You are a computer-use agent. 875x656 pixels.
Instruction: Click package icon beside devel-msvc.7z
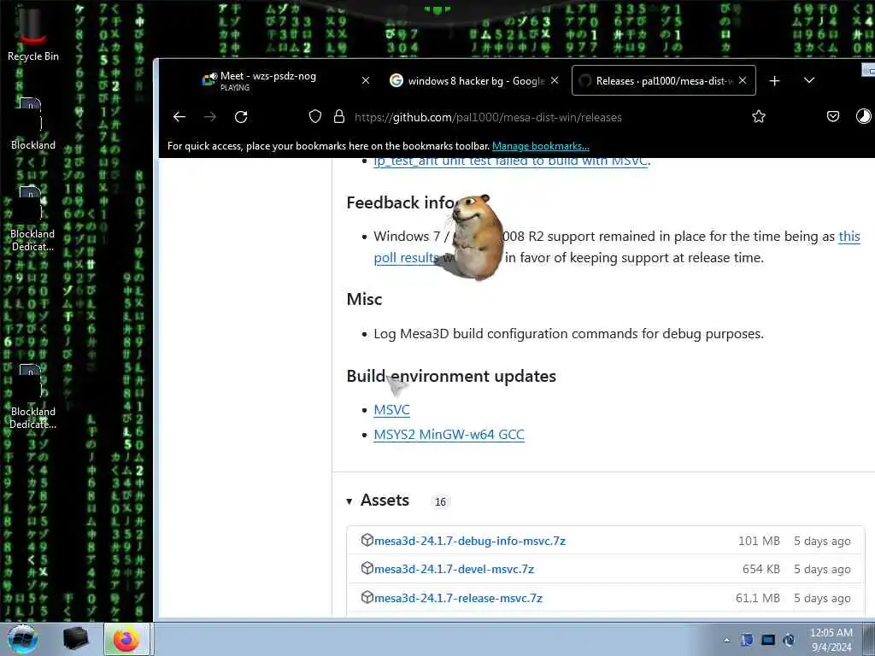[367, 568]
